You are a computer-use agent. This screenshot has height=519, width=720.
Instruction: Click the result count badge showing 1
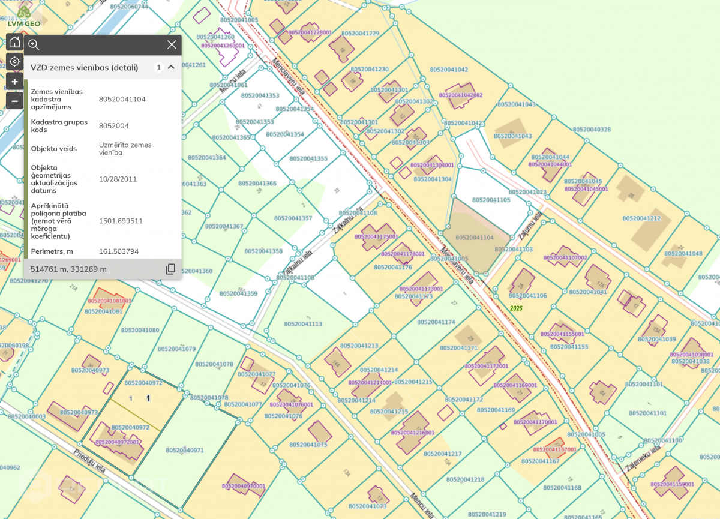tap(158, 67)
